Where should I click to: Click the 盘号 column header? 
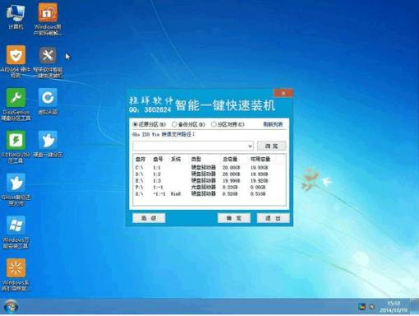point(158,159)
